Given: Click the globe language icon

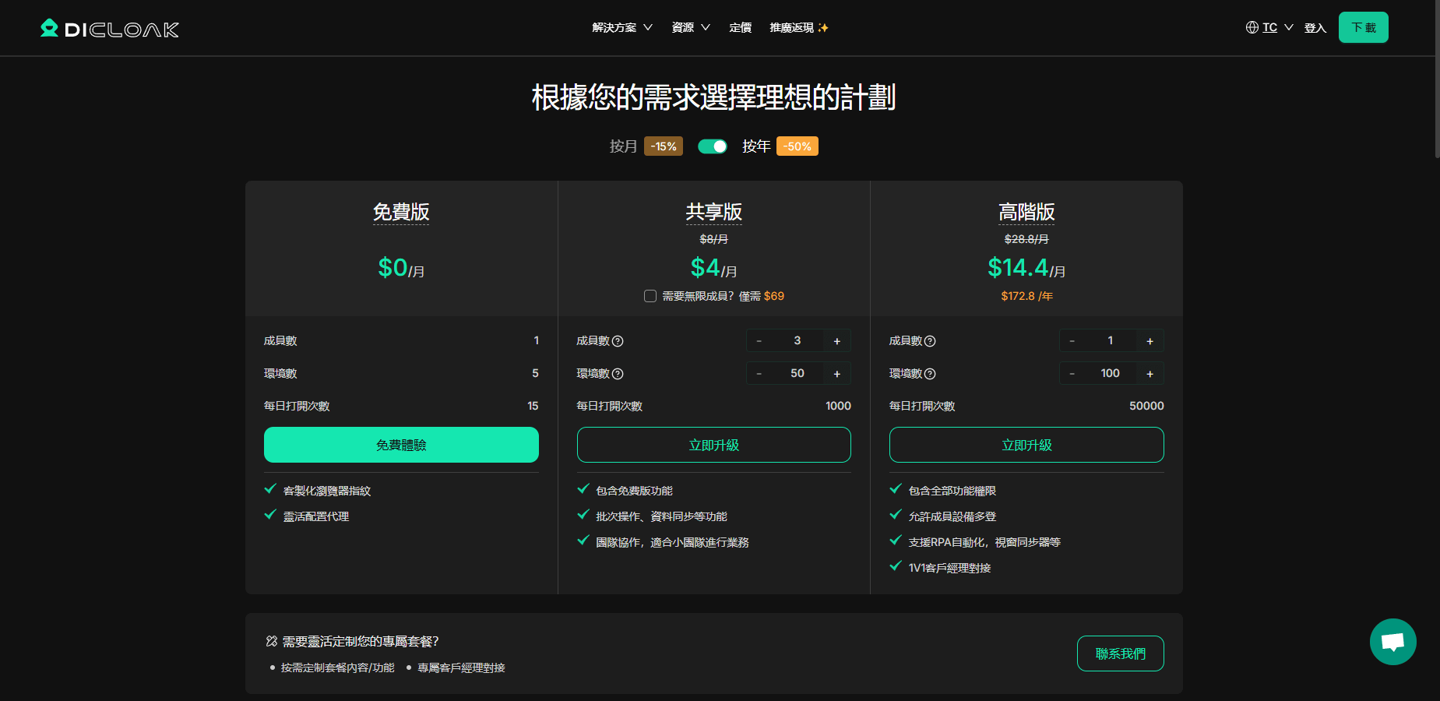Looking at the screenshot, I should tap(1252, 27).
